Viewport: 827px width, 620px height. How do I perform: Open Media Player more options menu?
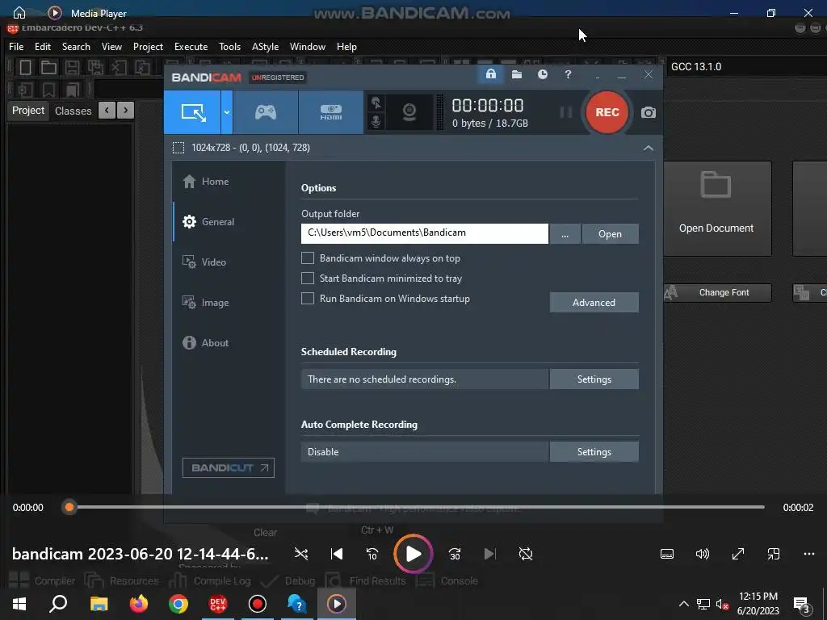coord(808,554)
